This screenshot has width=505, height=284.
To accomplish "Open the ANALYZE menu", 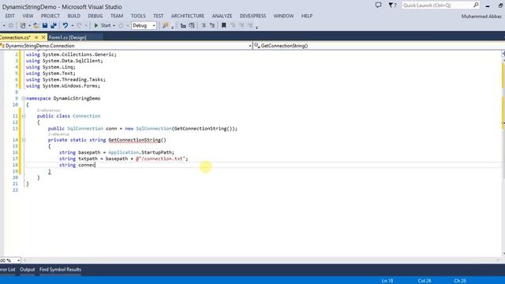I will point(222,16).
